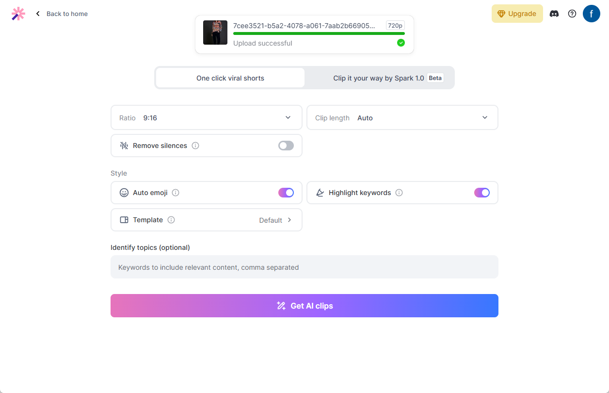Show info icon beside Template
This screenshot has width=609, height=393.
tap(171, 220)
